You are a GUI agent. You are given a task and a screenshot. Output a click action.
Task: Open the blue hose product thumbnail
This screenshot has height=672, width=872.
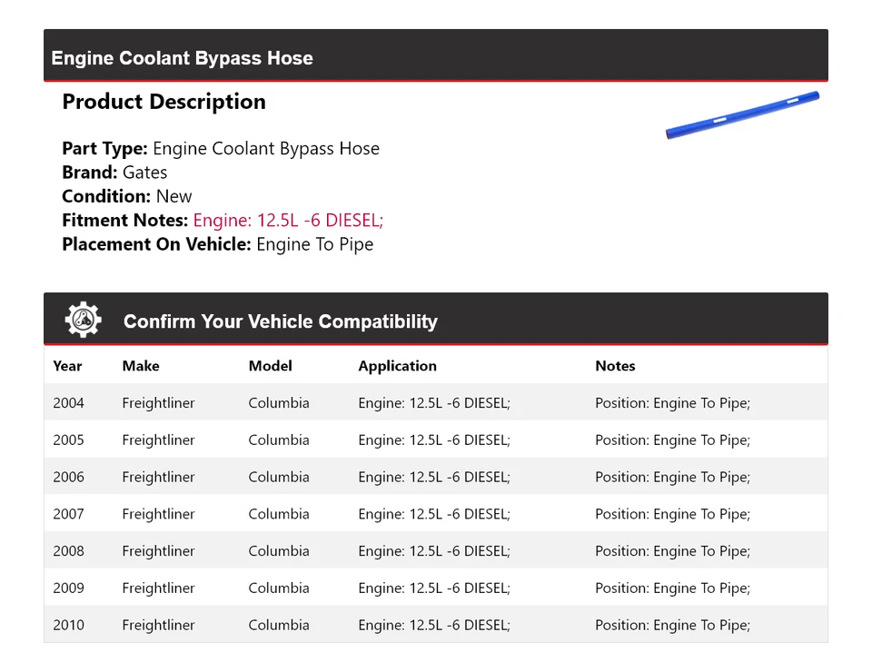click(742, 115)
